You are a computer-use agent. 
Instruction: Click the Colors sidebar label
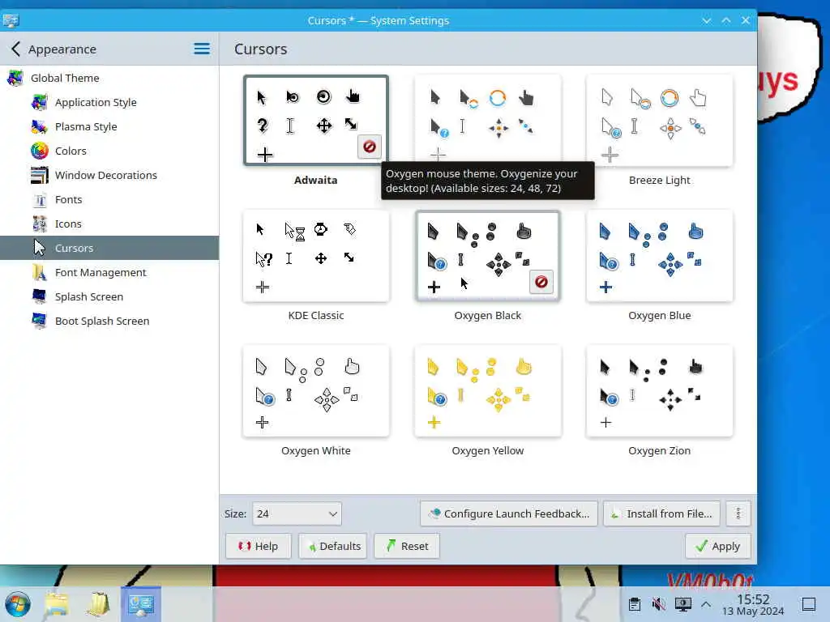coord(71,151)
